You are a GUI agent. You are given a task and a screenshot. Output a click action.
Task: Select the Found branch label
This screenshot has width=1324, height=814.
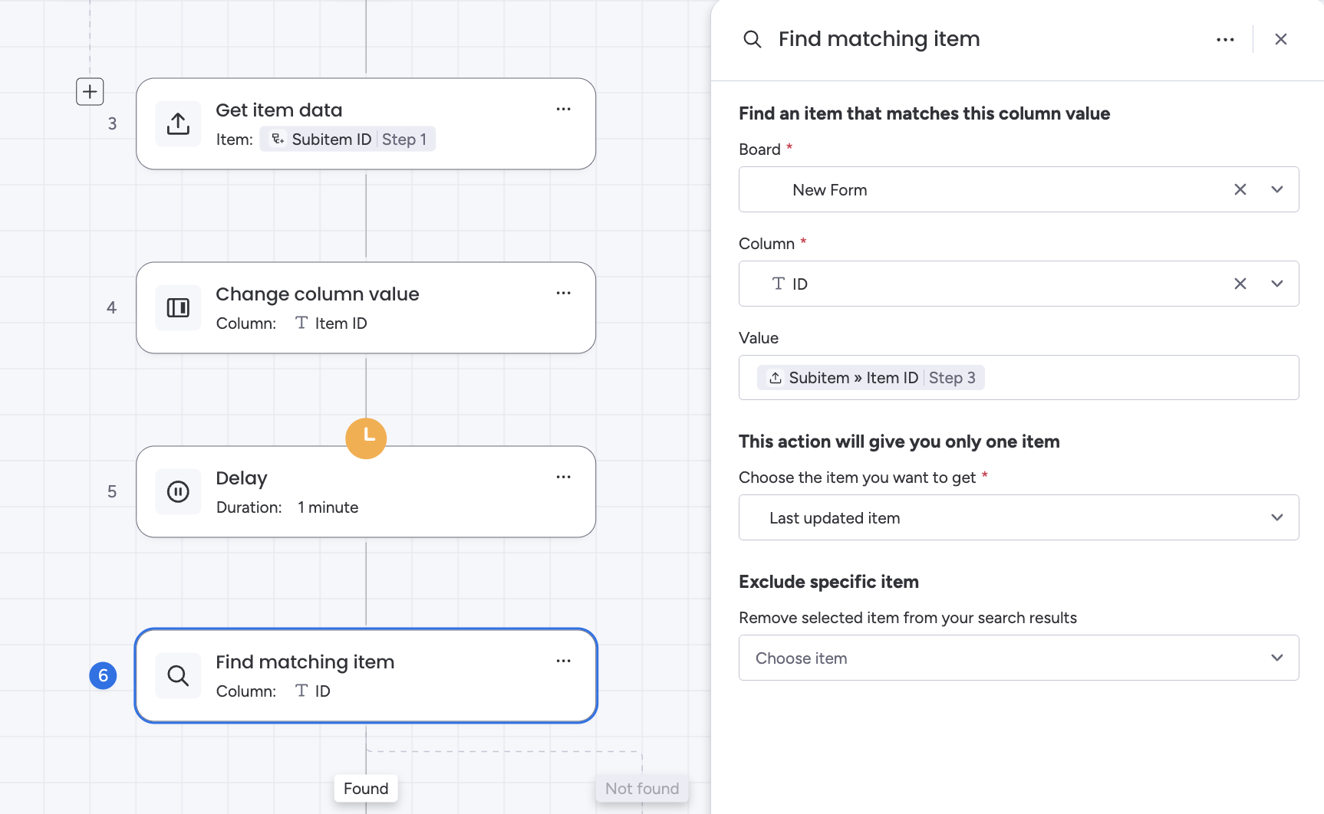point(366,788)
